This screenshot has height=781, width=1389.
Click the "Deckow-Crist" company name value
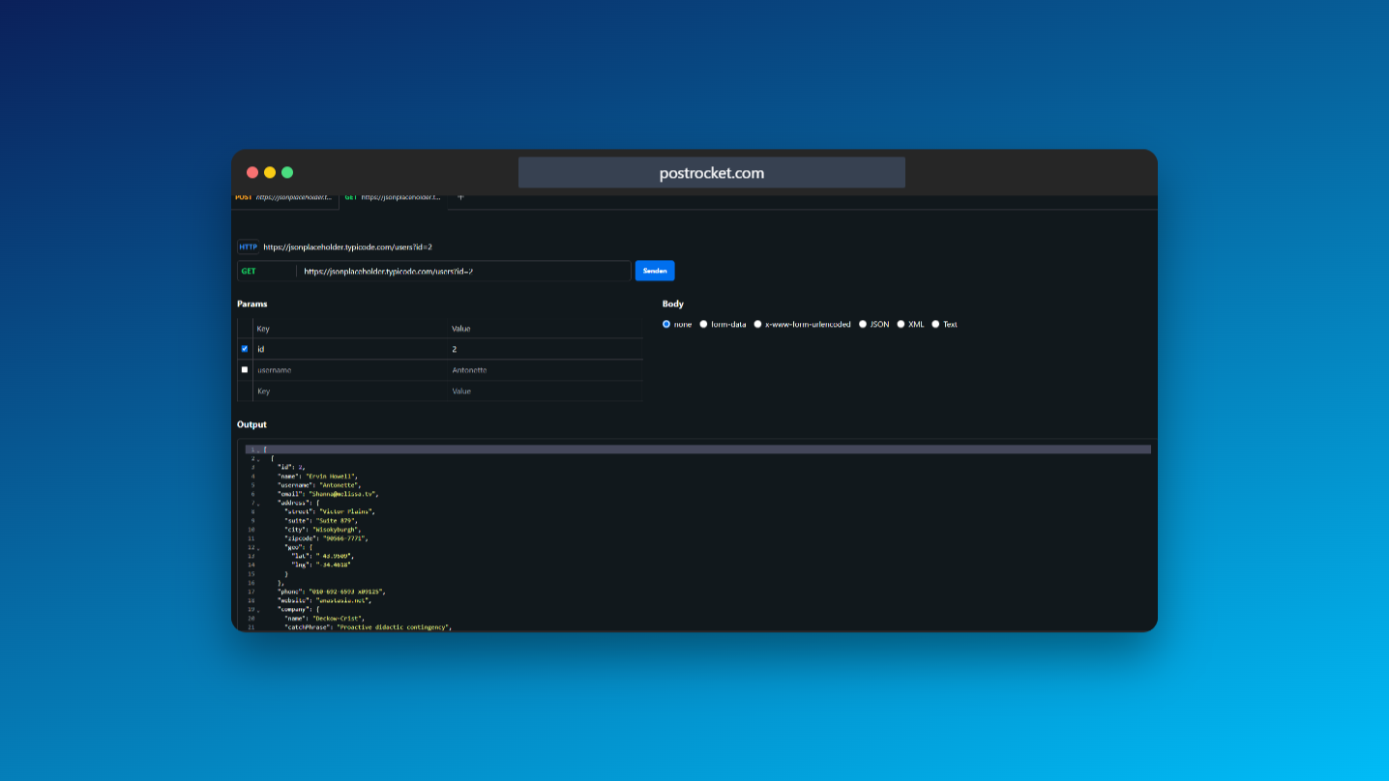[x=339, y=619]
